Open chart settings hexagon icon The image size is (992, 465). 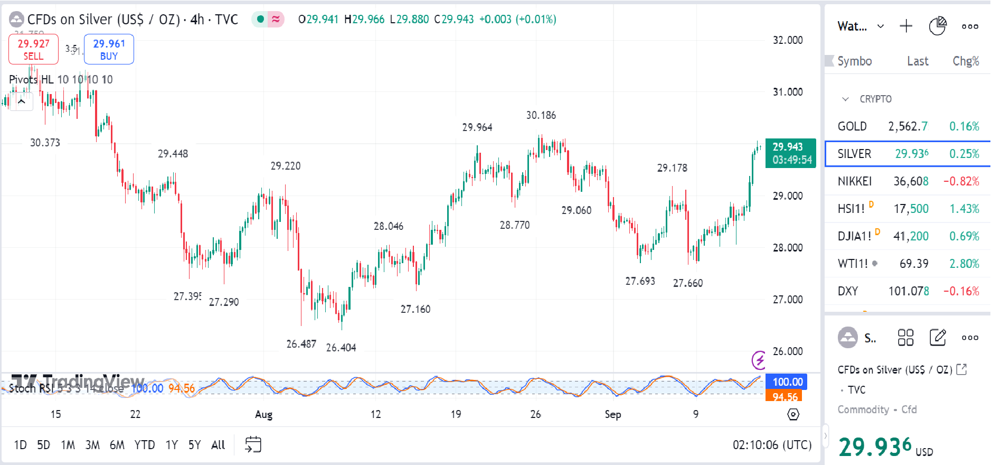[793, 414]
